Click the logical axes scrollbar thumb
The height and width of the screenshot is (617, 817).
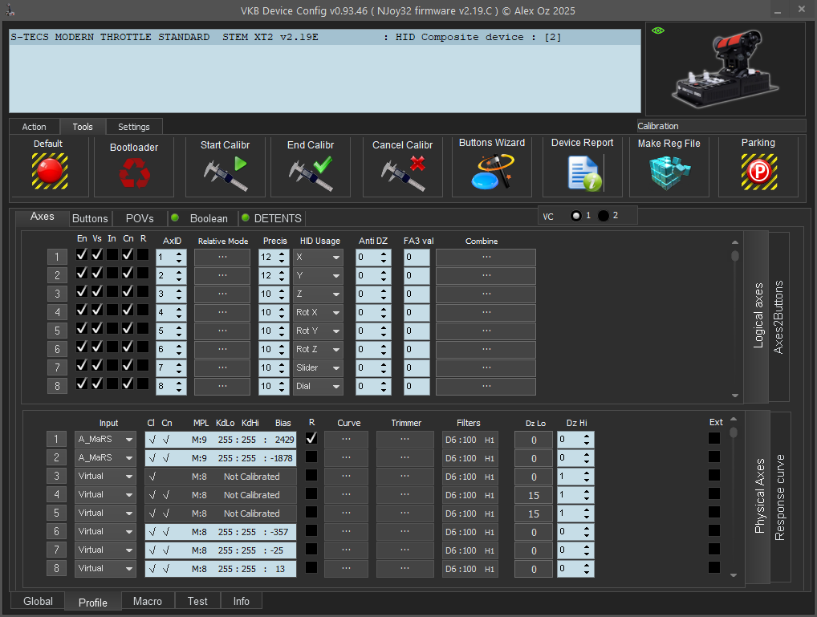click(x=735, y=256)
